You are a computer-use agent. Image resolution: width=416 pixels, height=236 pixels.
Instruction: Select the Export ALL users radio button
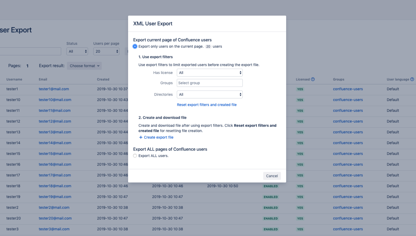135,156
